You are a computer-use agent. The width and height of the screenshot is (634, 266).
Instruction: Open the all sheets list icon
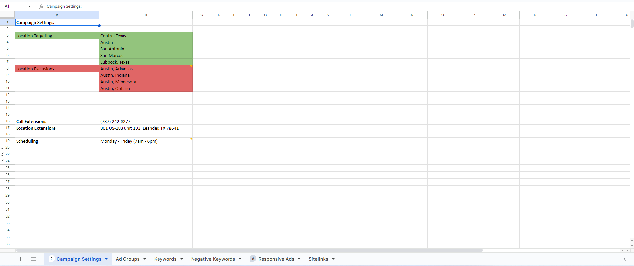(34, 259)
